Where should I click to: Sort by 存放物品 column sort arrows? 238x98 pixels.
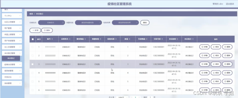click(147, 39)
